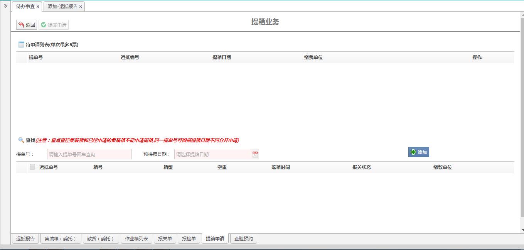
Task: Click the 返回 back button
Action: click(x=27, y=25)
